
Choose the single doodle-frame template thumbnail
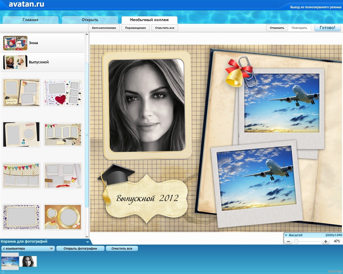click(21, 217)
